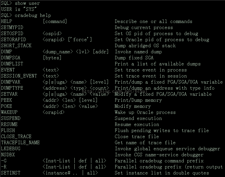Image resolution: width=225 pixels, height=177 pixels.
Task: Click the DUMPSGA command name
Action: 11,58
